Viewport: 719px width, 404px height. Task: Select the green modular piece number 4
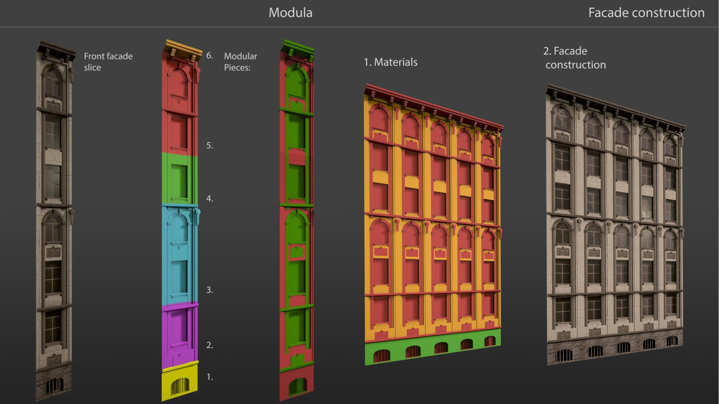[180, 180]
